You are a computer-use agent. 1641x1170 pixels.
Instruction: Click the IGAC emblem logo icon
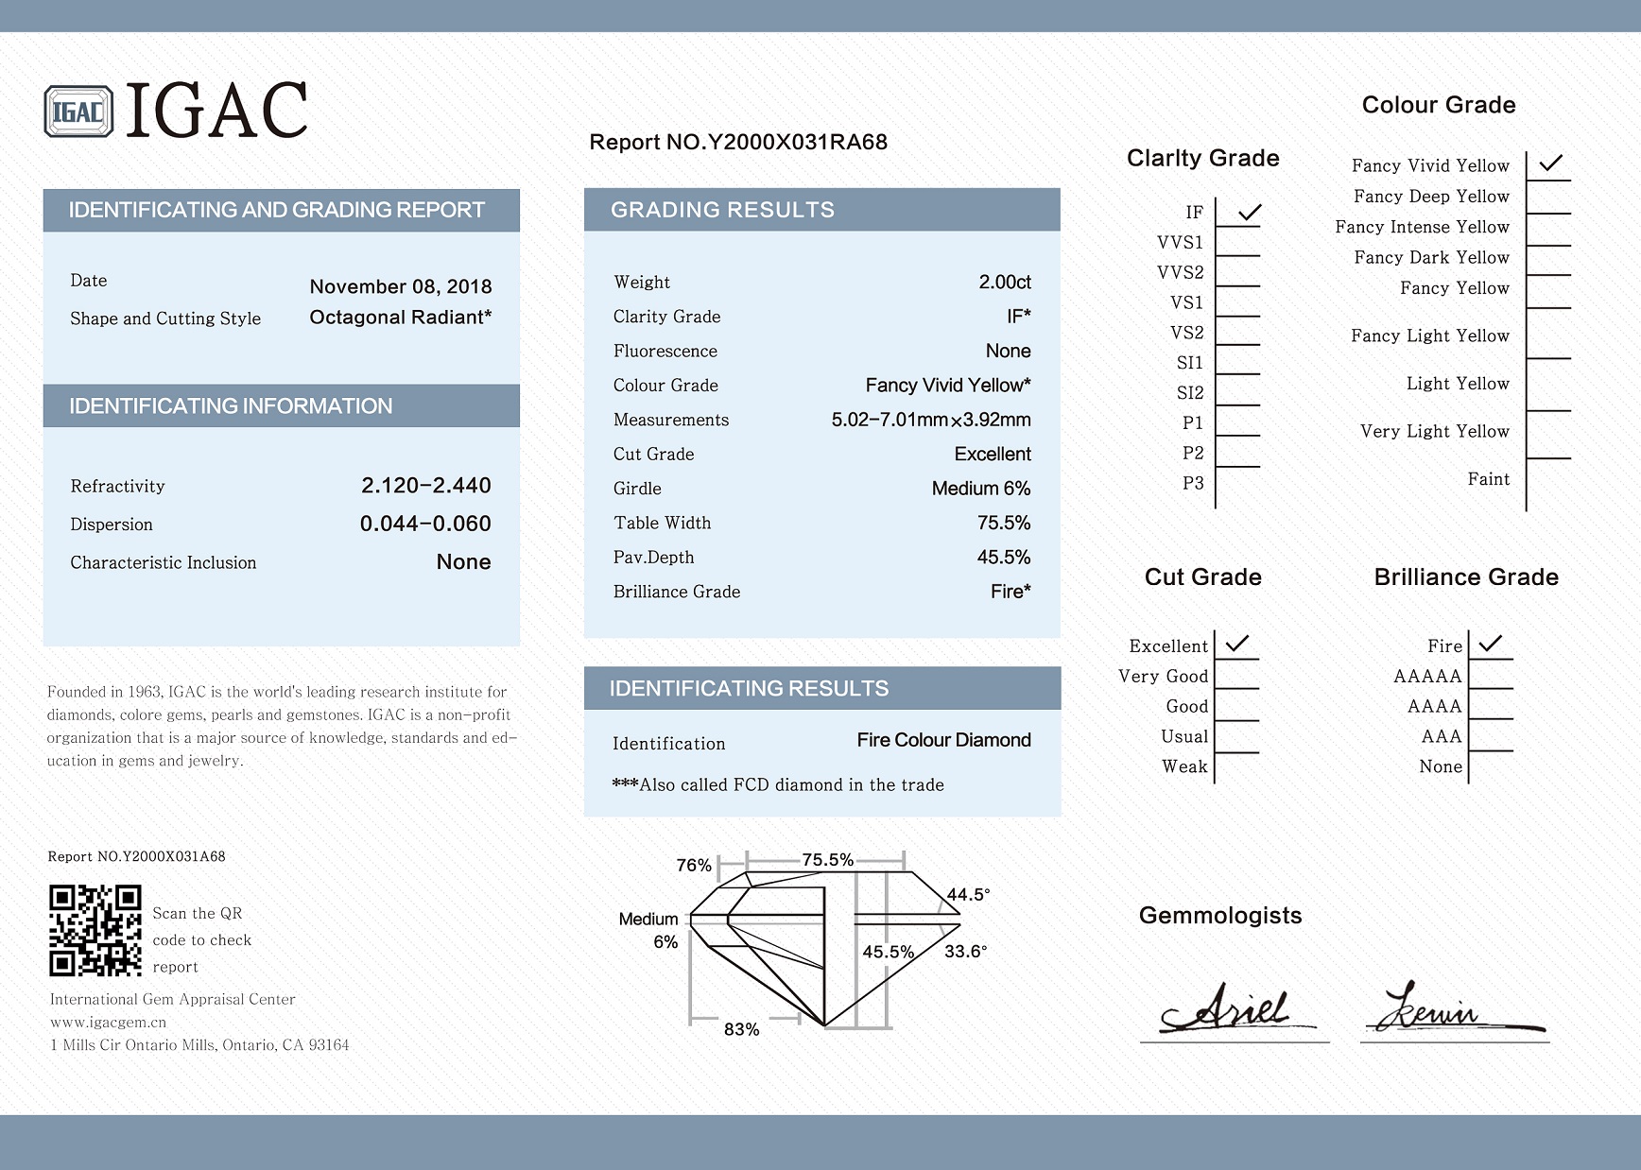click(x=78, y=112)
